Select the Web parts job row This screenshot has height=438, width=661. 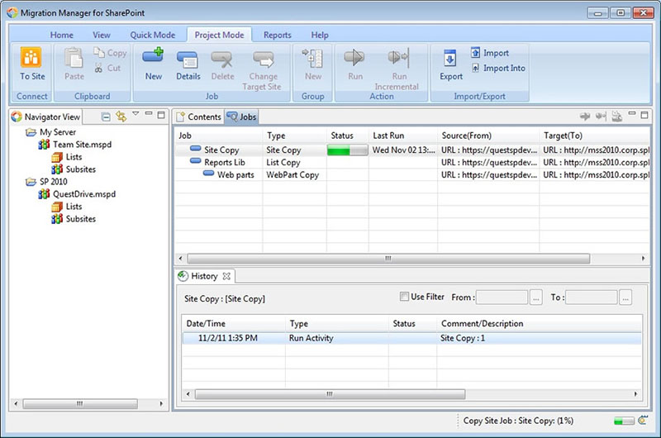click(412, 174)
